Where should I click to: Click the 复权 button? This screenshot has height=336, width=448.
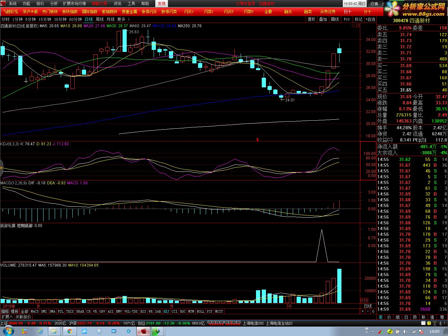click(x=311, y=19)
